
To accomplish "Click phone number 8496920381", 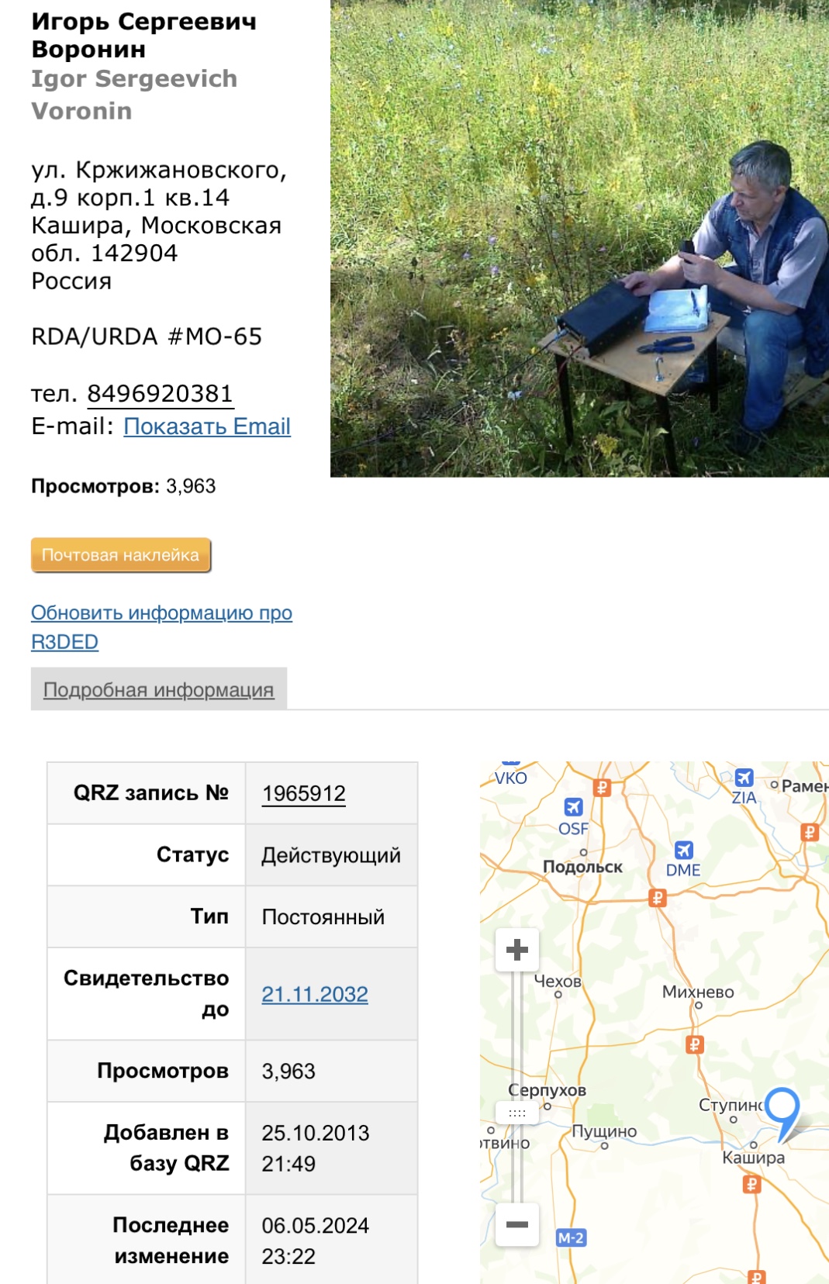I will (x=160, y=394).
